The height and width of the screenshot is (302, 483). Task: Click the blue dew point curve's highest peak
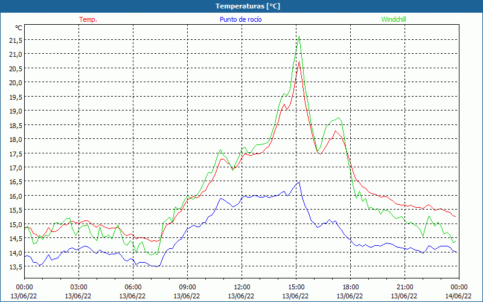pyautogui.click(x=299, y=182)
